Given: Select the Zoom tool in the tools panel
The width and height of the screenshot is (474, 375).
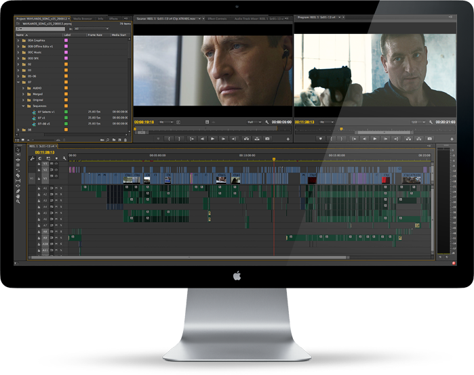Looking at the screenshot, I should (18, 202).
